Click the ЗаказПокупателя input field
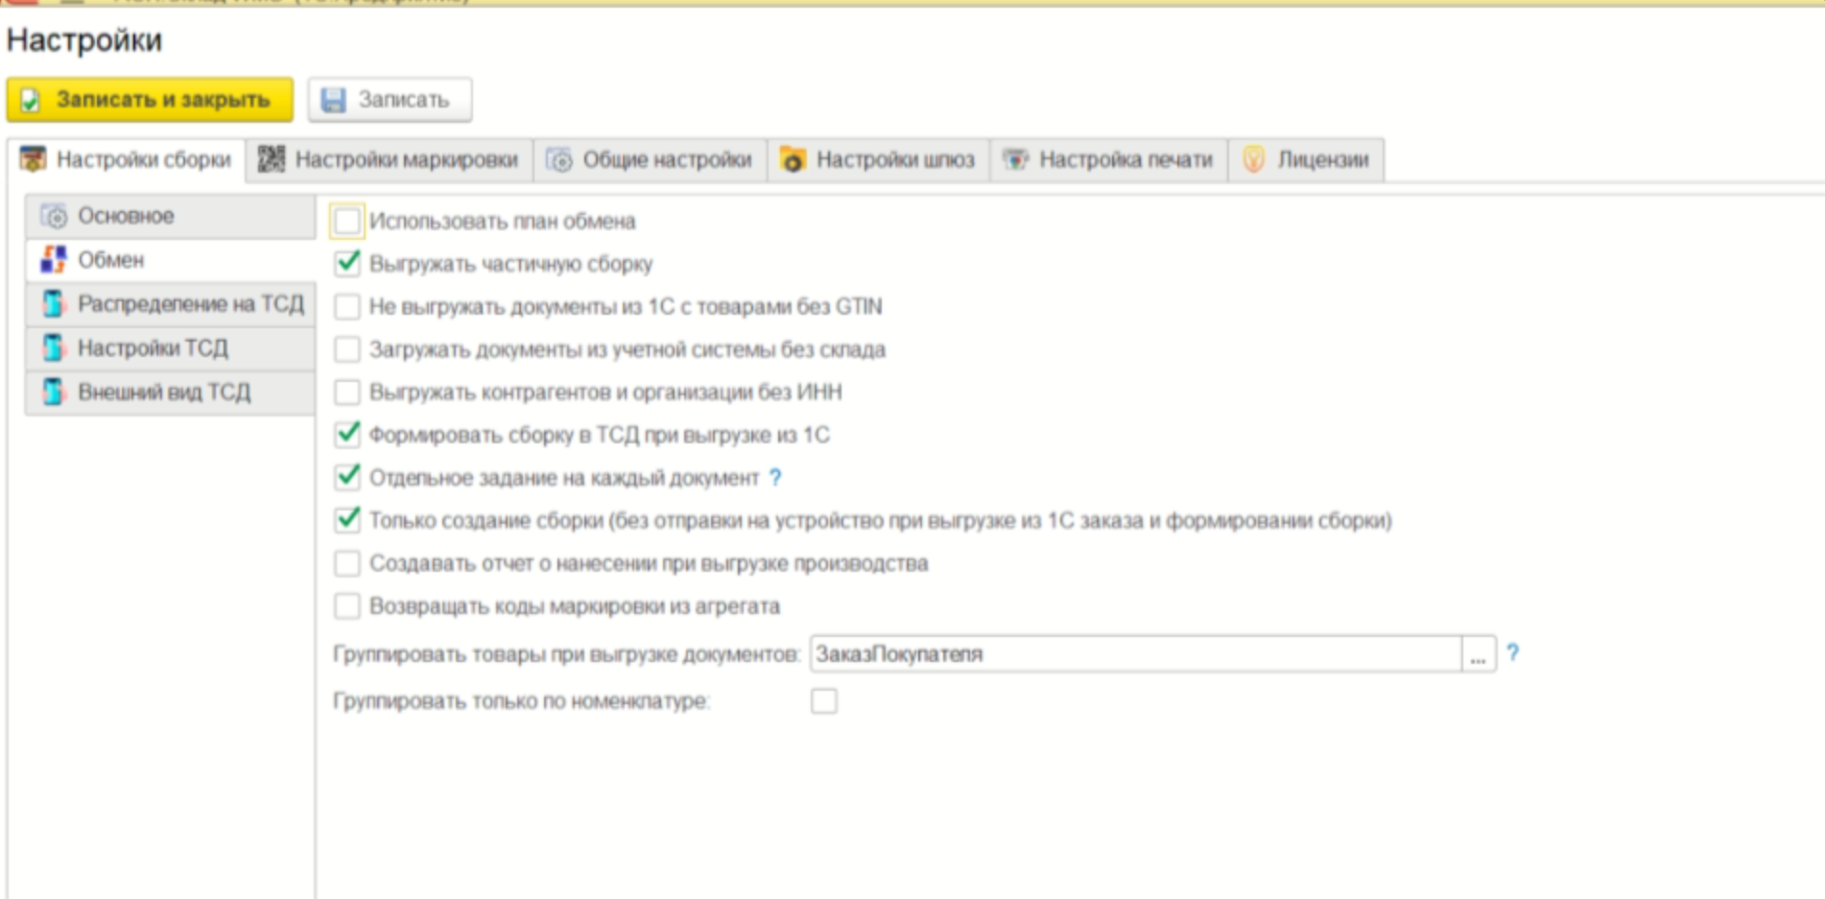The height and width of the screenshot is (899, 1825). (1136, 654)
